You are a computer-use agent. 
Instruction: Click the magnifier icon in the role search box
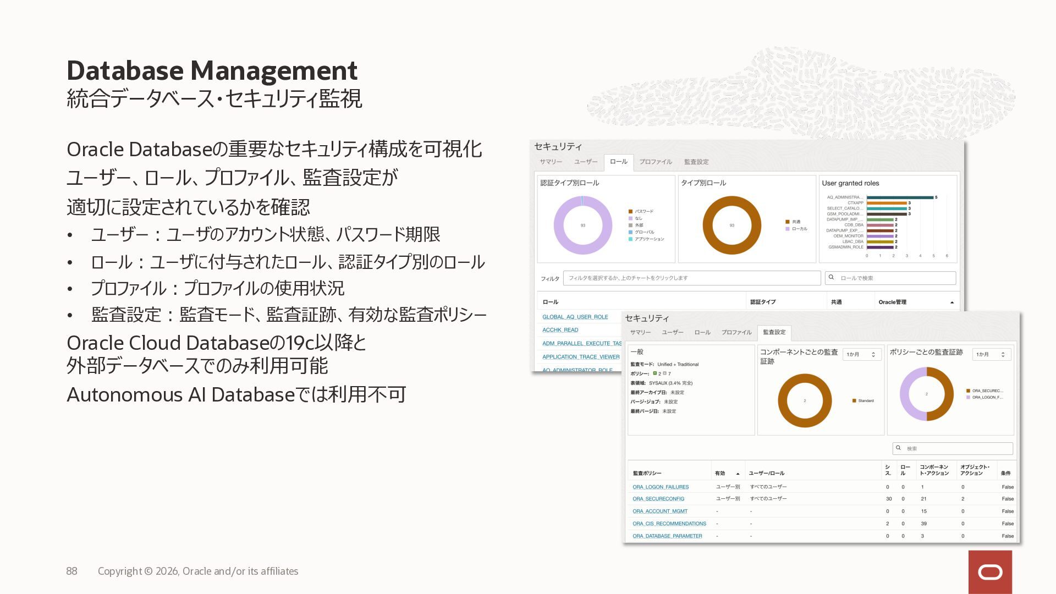pyautogui.click(x=832, y=278)
